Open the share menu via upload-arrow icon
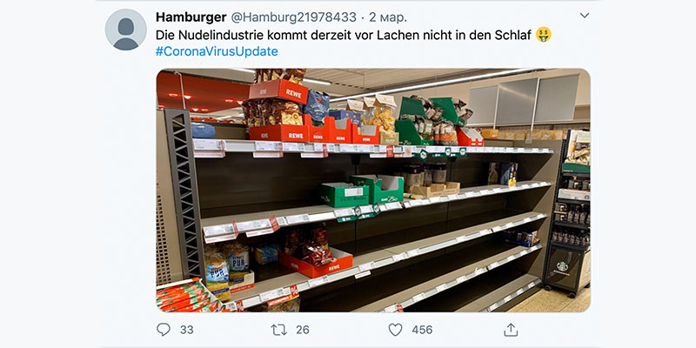The width and height of the screenshot is (696, 348). point(511,330)
